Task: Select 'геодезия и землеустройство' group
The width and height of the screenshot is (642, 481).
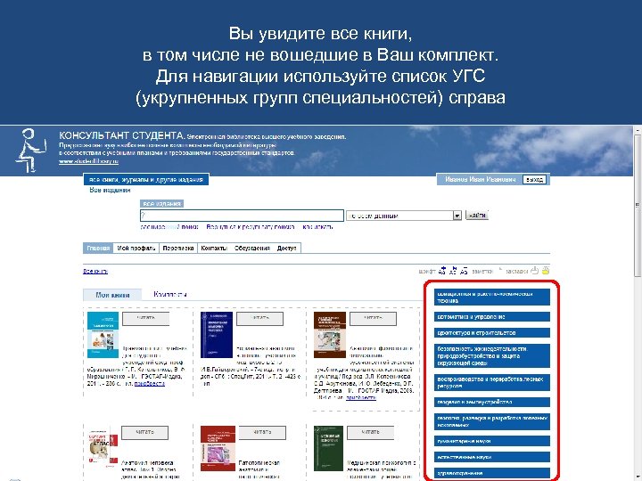Action: [x=491, y=402]
